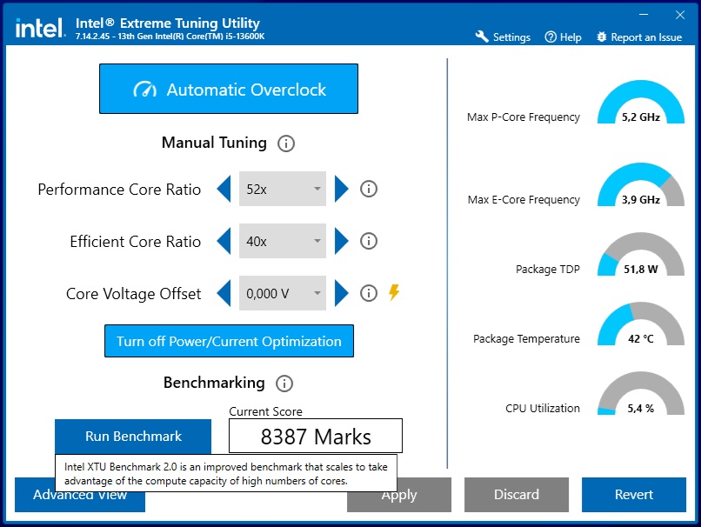701x527 pixels.
Task: Close the Extreme Tuning Utility window
Action: (x=680, y=15)
